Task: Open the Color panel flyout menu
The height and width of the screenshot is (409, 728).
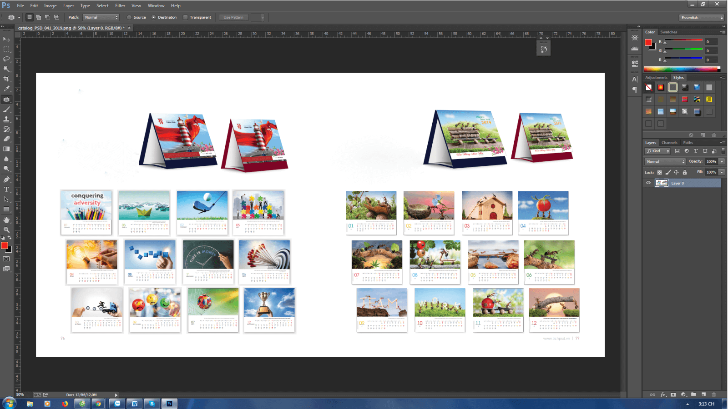Action: [x=723, y=32]
